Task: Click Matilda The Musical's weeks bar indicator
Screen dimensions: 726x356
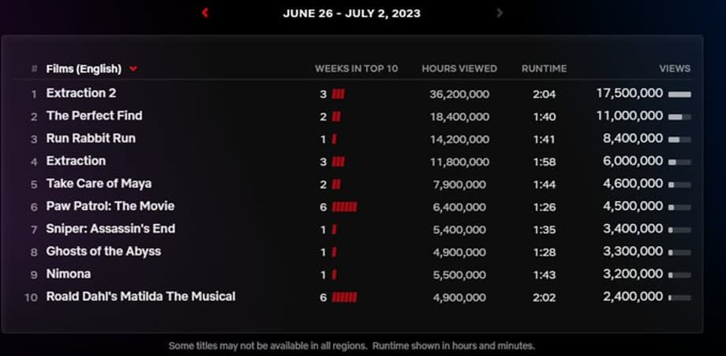Action: point(344,298)
